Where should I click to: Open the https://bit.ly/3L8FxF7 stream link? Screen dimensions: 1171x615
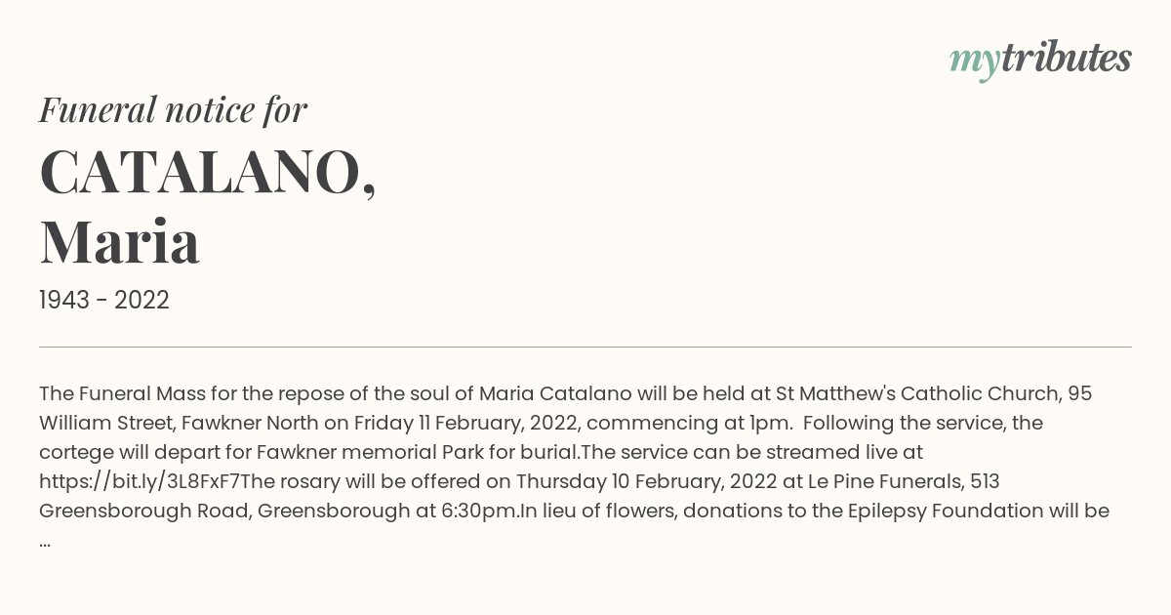coord(140,481)
